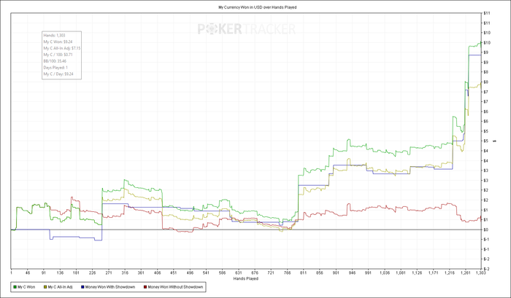Viewport: 511px width, 298px height.
Task: Click the BB/100: 35.46 stat line
Action: 55,61
